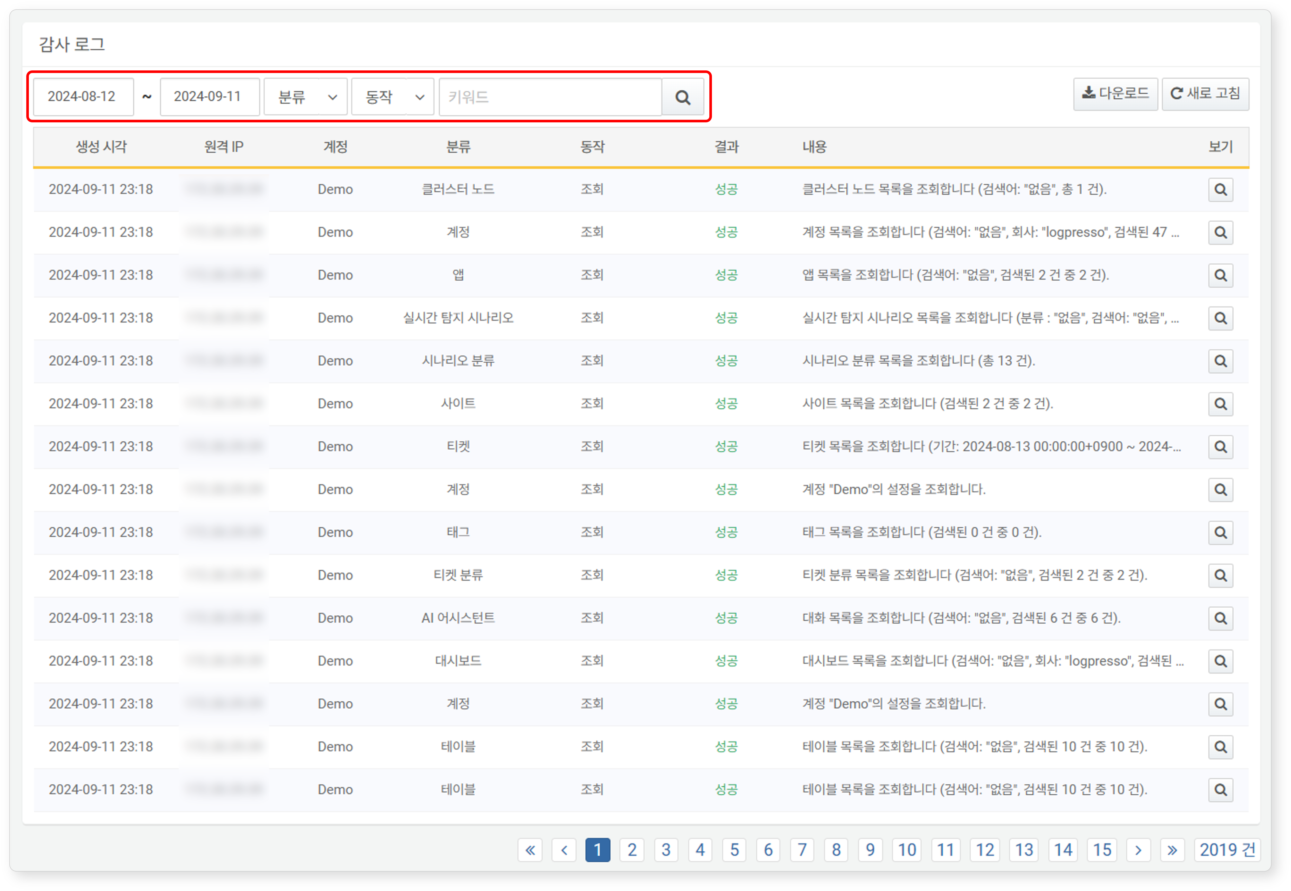Go to page 13
The width and height of the screenshot is (1291, 891).
(1024, 850)
